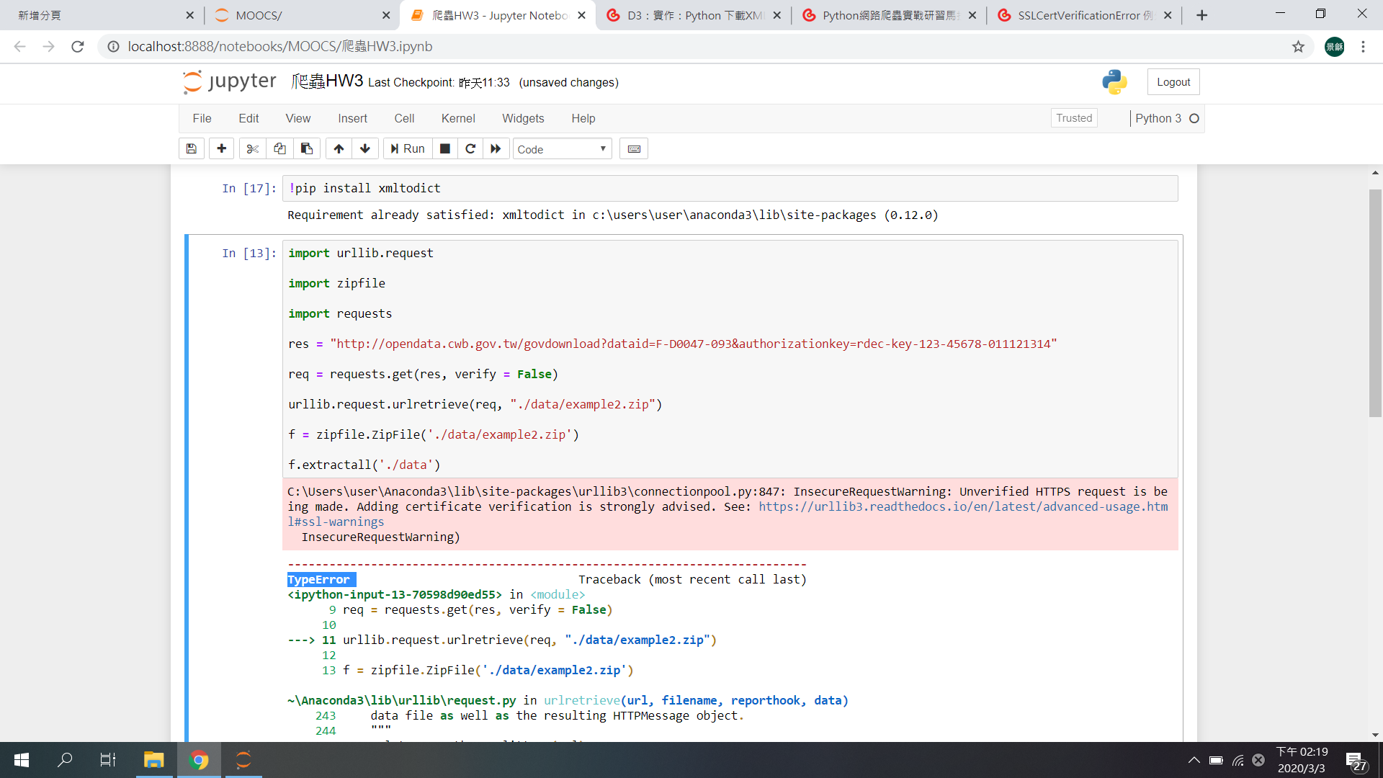
Task: Reload the current page
Action: tap(78, 47)
